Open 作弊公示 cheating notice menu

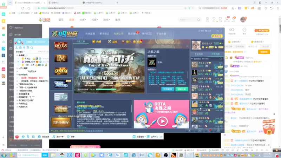[118, 34]
